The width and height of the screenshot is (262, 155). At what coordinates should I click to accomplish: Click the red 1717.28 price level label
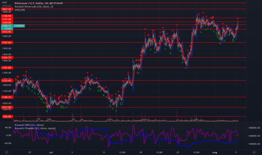point(7,19)
